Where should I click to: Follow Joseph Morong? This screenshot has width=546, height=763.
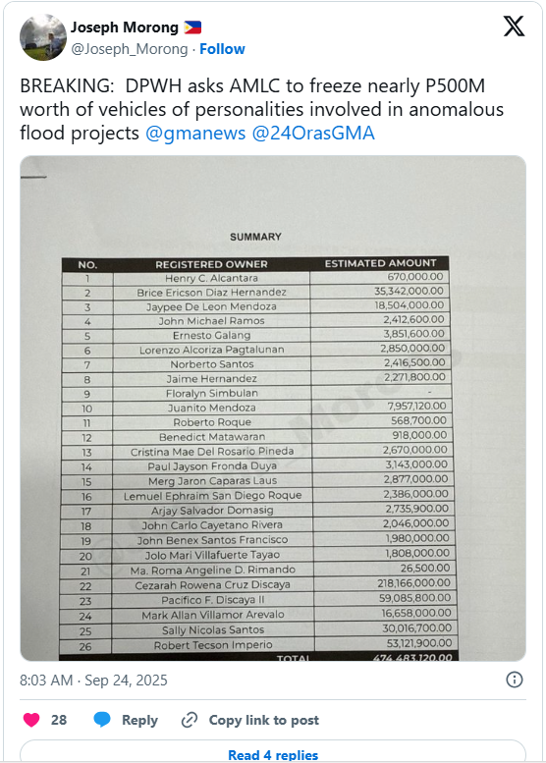(x=222, y=49)
